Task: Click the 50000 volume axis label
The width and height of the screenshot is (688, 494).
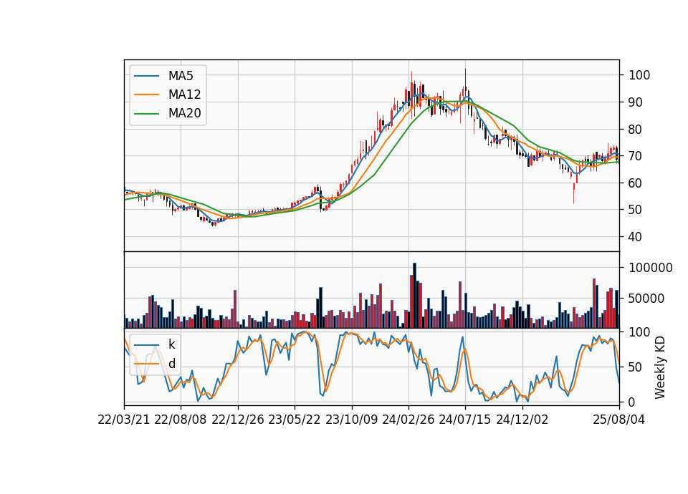Action: point(646,299)
